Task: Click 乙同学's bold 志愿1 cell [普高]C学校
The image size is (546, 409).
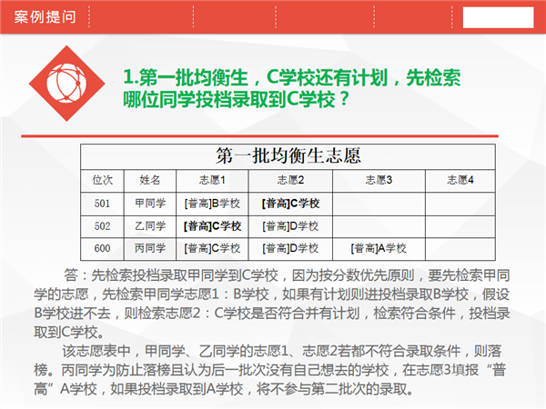Action: point(212,226)
